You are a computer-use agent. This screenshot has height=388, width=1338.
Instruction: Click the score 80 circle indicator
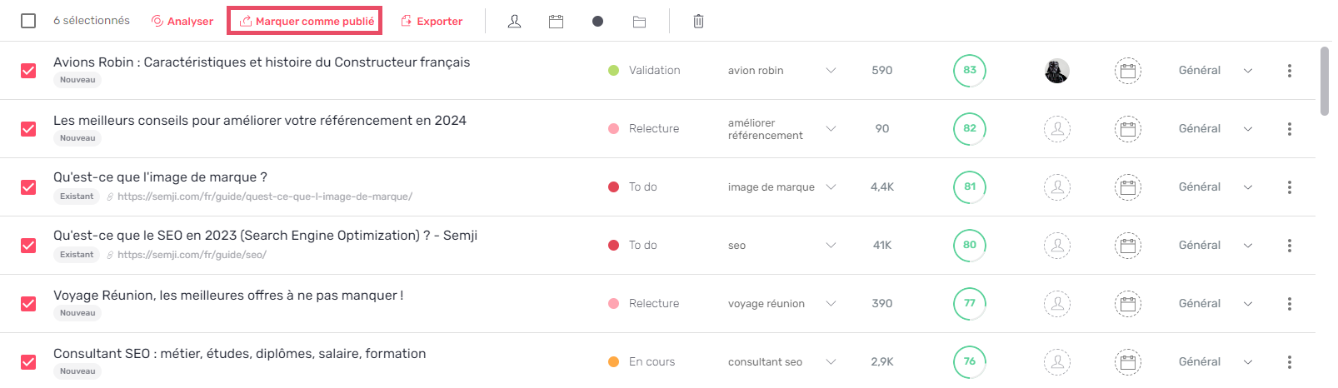tap(970, 246)
